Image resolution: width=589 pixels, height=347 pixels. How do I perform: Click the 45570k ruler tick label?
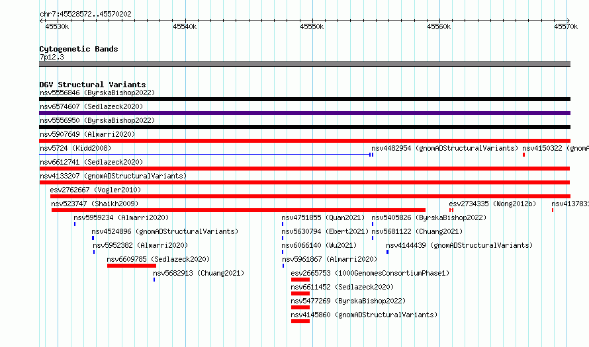pyautogui.click(x=566, y=26)
